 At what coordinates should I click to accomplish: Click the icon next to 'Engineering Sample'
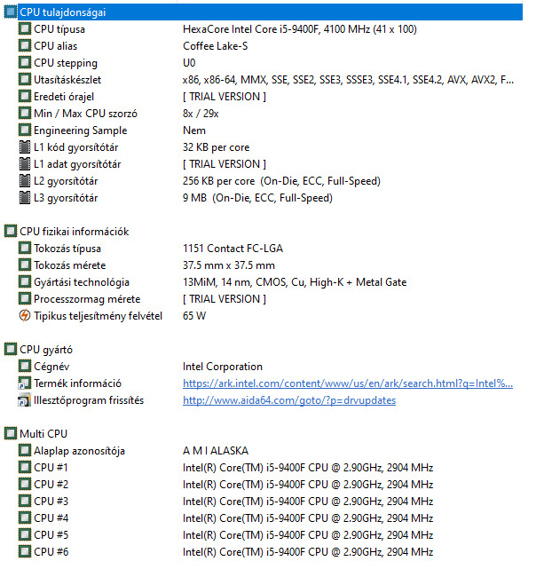(25, 130)
